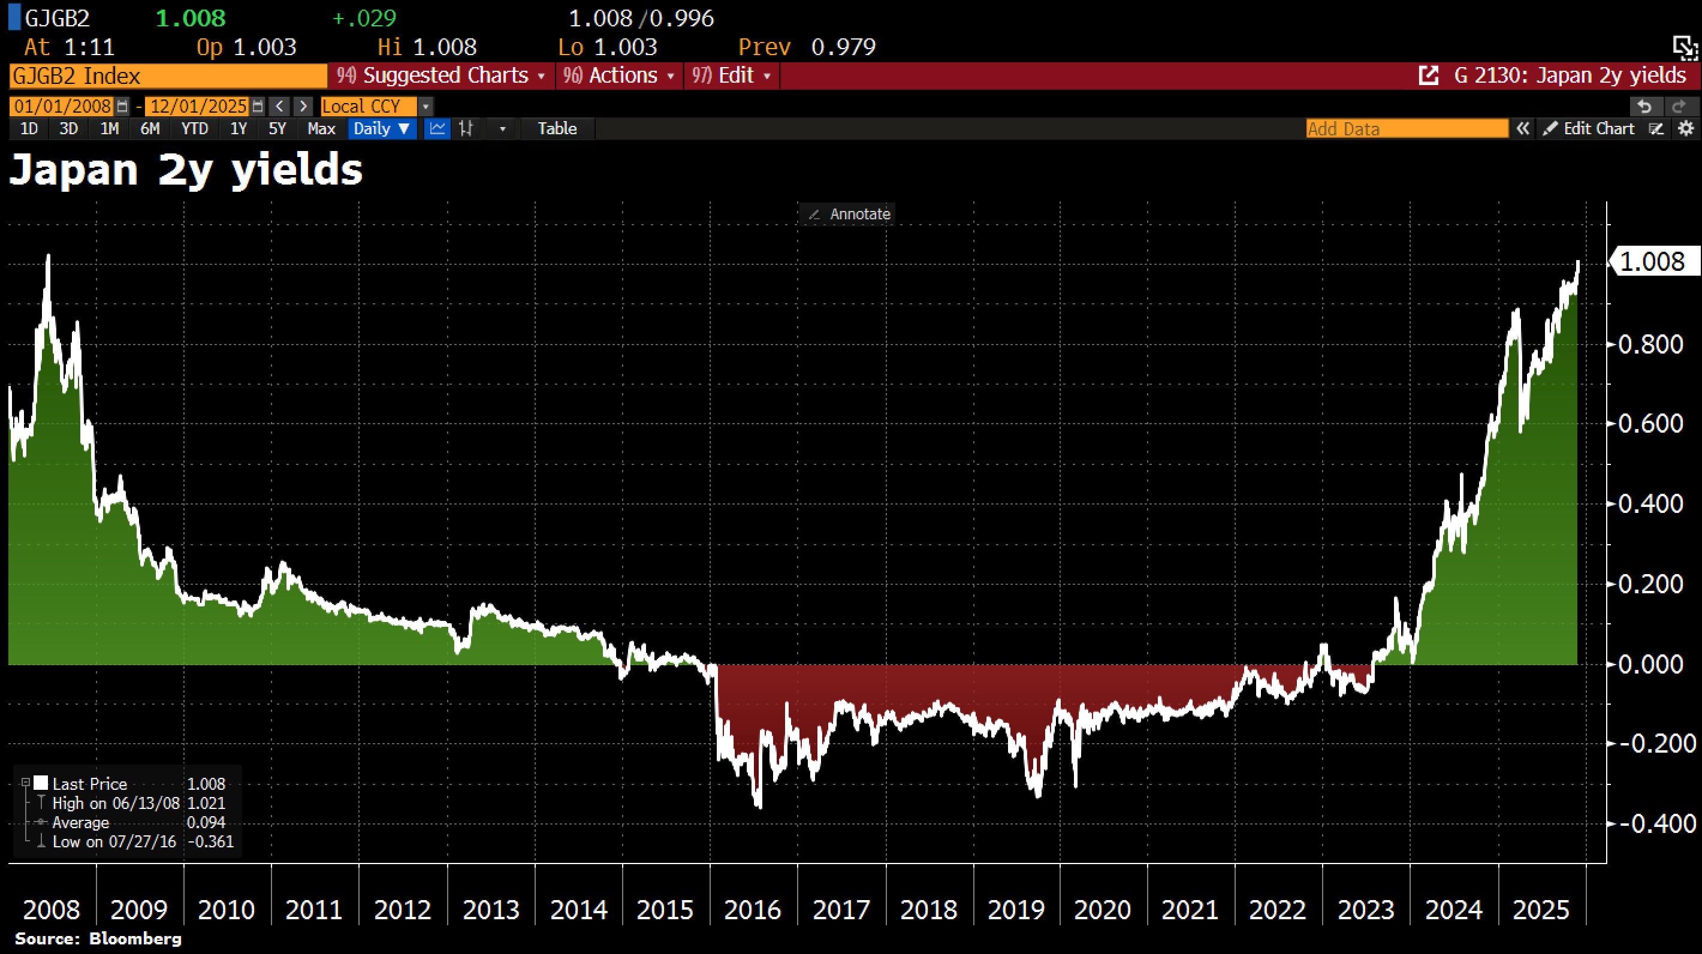Open the end date calendar picker

click(x=258, y=107)
